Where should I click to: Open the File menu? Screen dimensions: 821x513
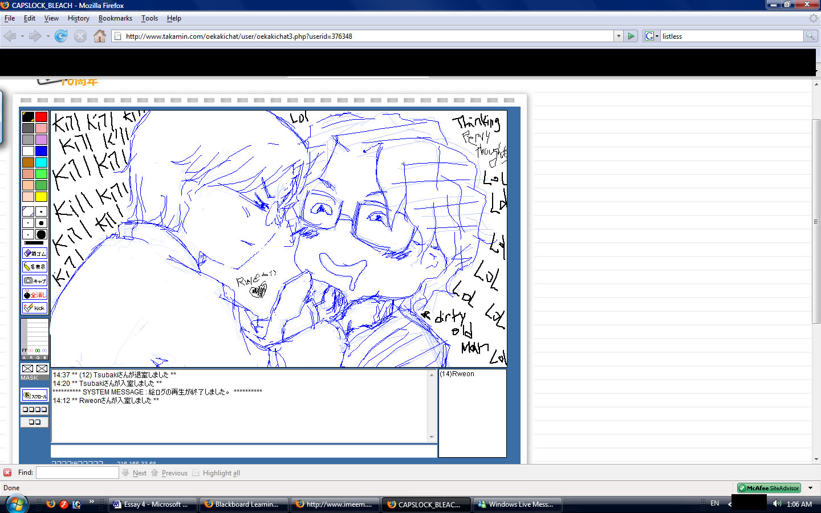[x=10, y=18]
